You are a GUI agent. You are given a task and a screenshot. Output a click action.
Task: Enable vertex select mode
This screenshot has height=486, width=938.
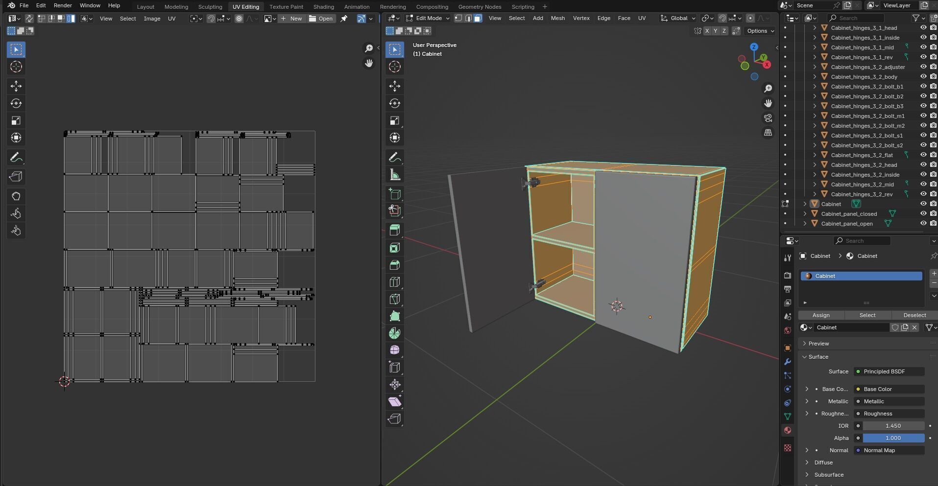coord(458,18)
